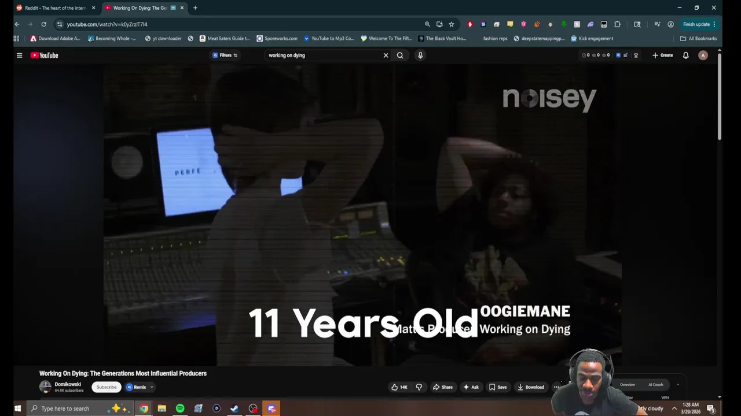Go to the YouTube home logo
Viewport: 741px width, 416px height.
pyautogui.click(x=45, y=55)
